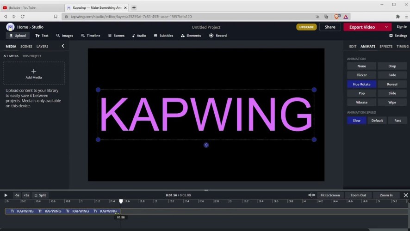Switch to the ANIMATE tab
Viewport: 410px width, 231px height.
pos(367,47)
